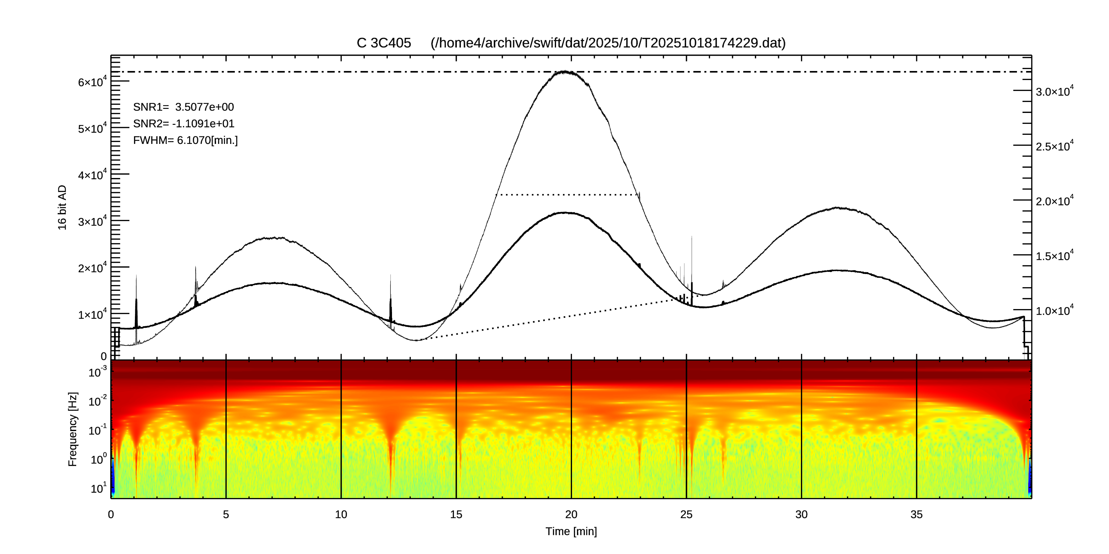
Task: Click the 'Frequency [Hz]' axis label
Action: coord(73,429)
